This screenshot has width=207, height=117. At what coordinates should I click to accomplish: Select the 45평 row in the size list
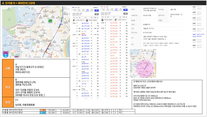coord(197,46)
